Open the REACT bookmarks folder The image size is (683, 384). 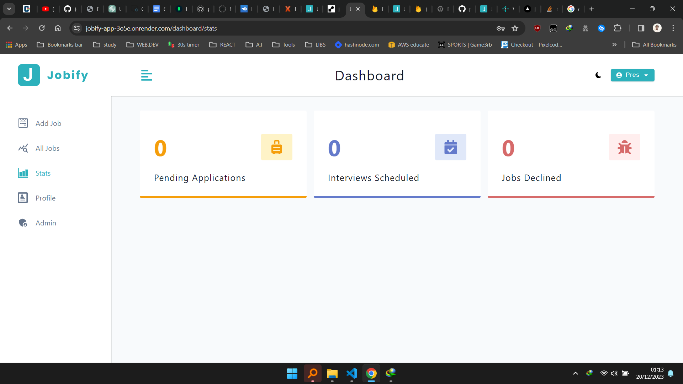tap(222, 45)
